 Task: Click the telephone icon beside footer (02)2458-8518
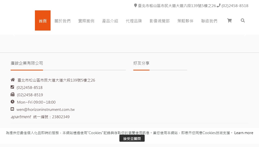(12, 87)
